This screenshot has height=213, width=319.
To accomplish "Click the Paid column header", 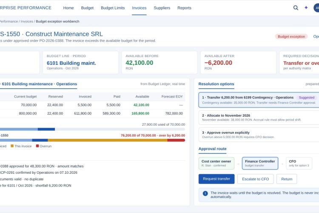I will 117,97.
